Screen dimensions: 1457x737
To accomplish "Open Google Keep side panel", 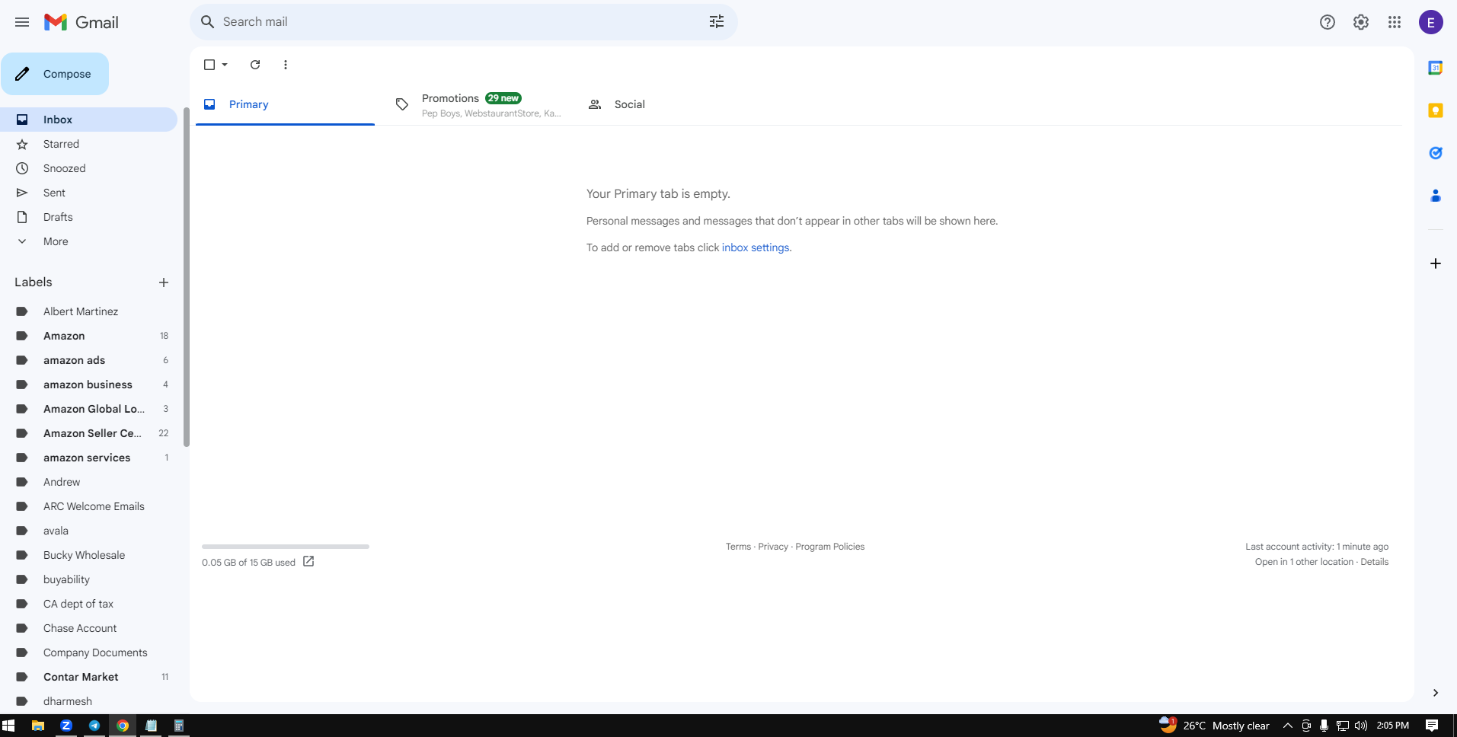I will point(1436,110).
